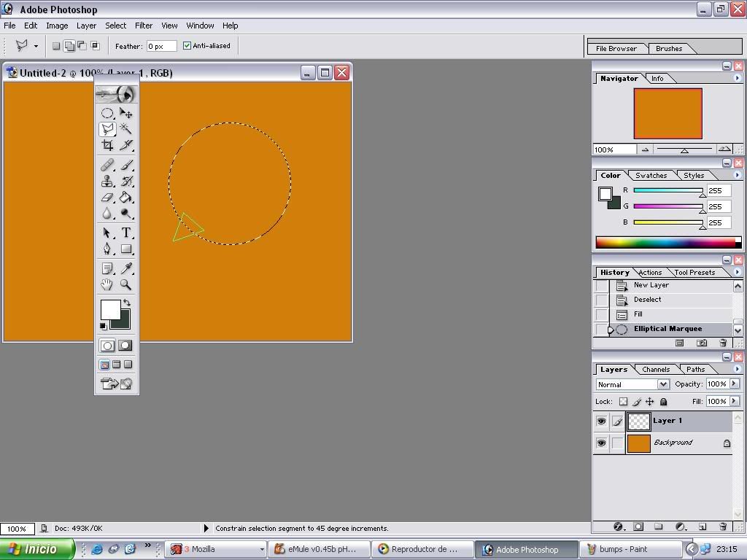Screen dimensions: 747x560
Task: Expand the layer Opacity slider arrow
Action: click(734, 384)
